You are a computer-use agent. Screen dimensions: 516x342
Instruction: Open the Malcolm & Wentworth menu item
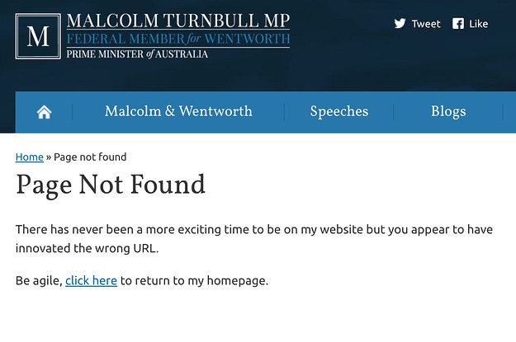click(x=178, y=111)
